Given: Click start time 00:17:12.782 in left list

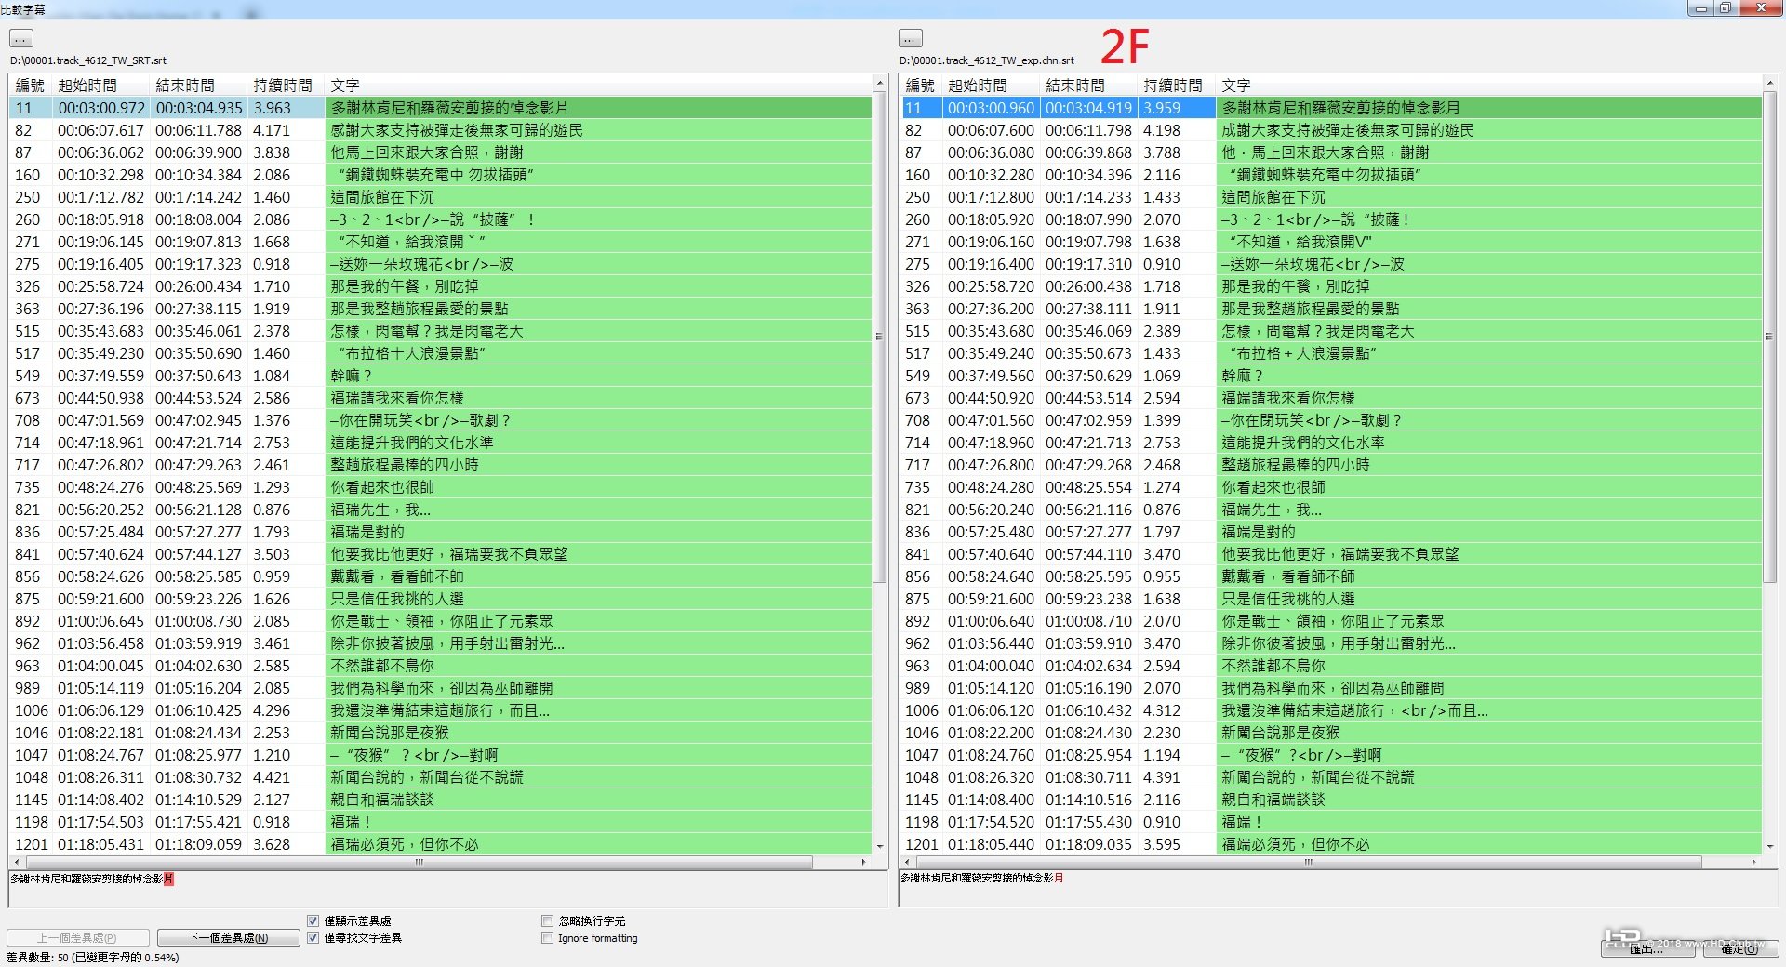Looking at the screenshot, I should click(101, 197).
